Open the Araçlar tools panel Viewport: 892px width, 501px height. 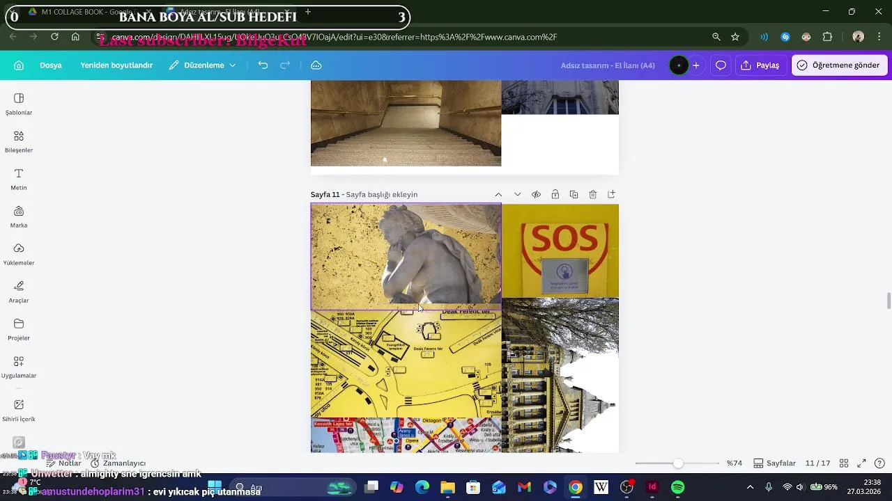click(19, 292)
